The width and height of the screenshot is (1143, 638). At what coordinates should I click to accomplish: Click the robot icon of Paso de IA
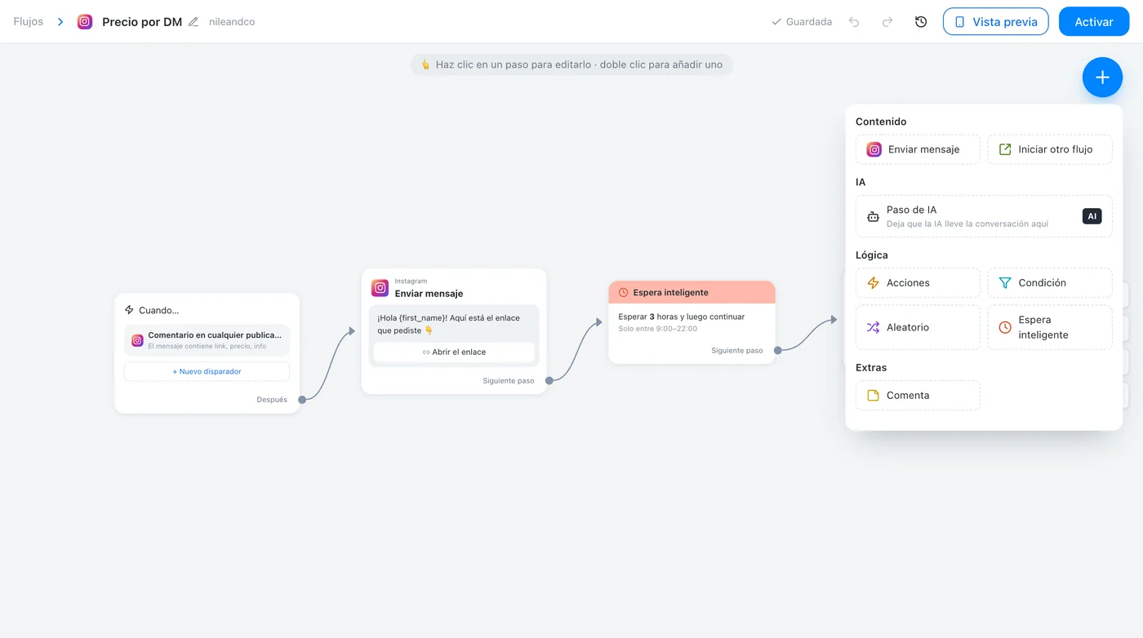(x=873, y=216)
